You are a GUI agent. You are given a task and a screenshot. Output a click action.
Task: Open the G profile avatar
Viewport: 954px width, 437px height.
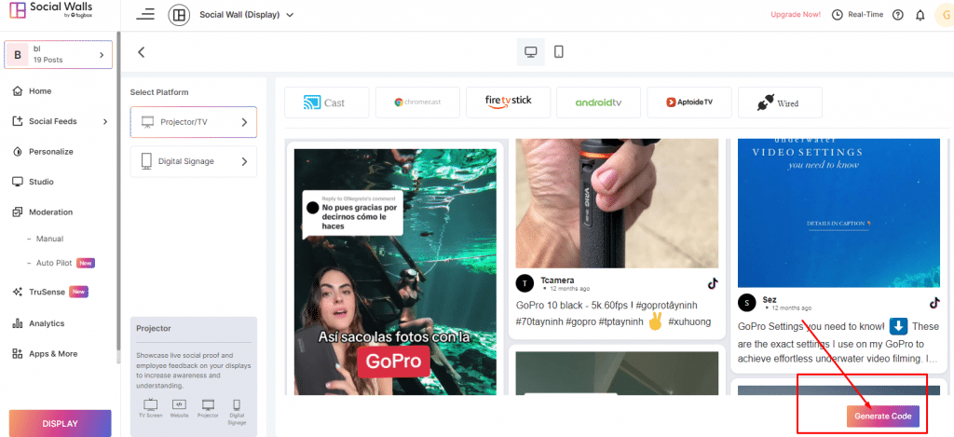coord(945,15)
